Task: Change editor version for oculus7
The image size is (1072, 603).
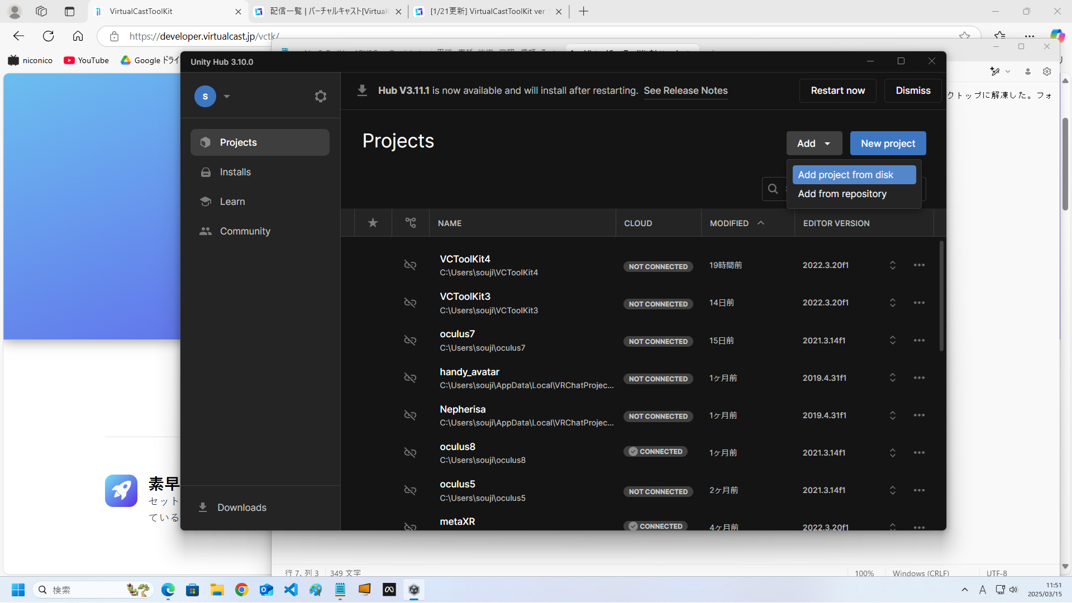Action: [x=892, y=341]
